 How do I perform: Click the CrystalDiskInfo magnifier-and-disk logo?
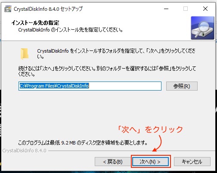pyautogui.click(x=202, y=28)
